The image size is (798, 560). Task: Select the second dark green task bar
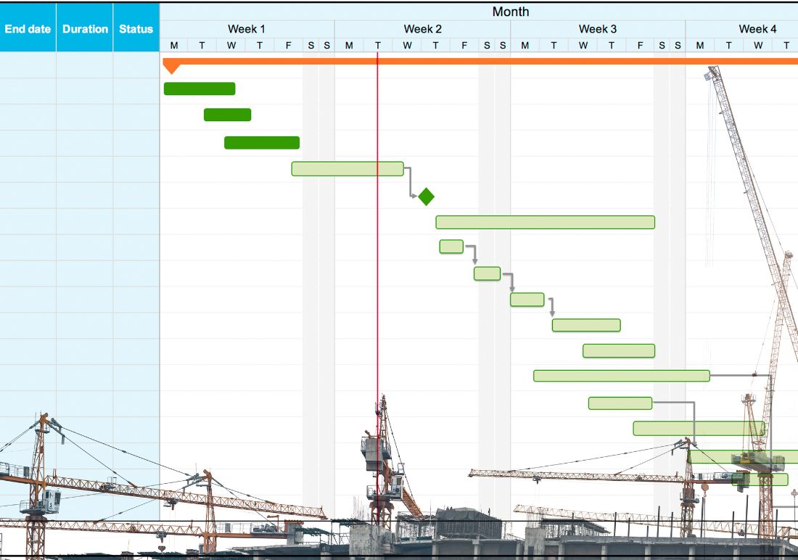click(x=228, y=115)
